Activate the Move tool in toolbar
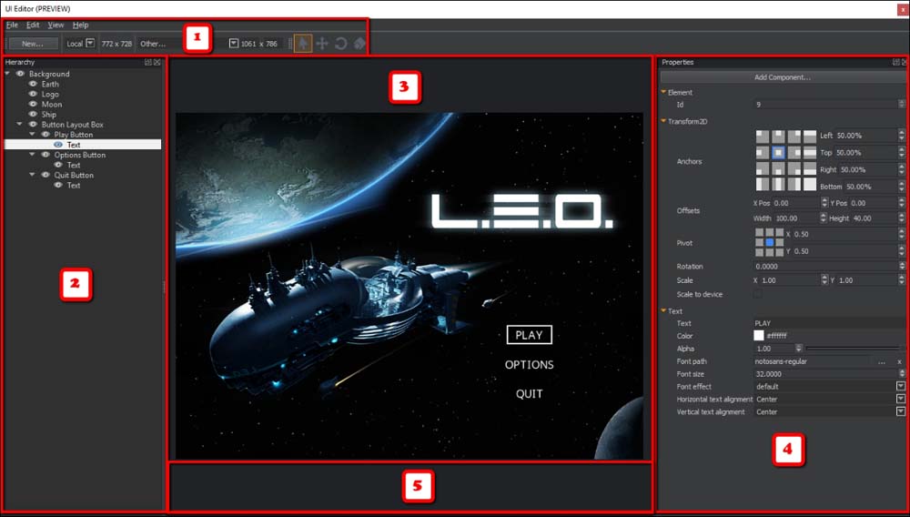910x517 pixels. pos(322,44)
